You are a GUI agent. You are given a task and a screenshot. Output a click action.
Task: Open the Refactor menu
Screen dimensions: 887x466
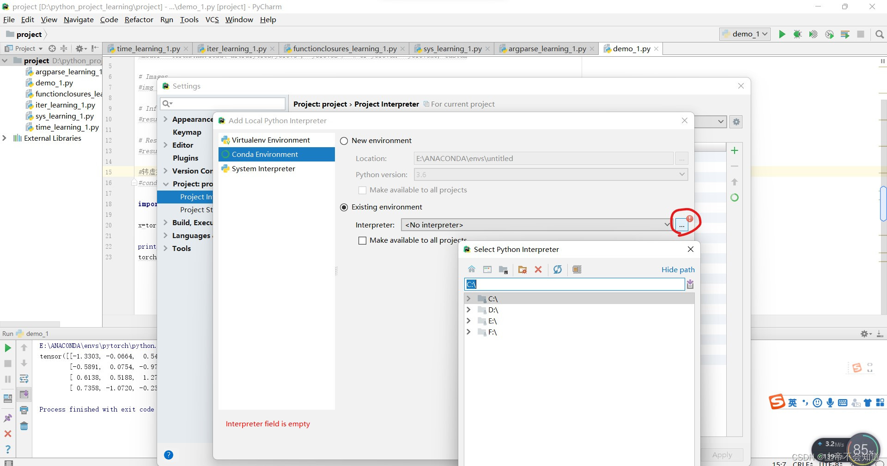pyautogui.click(x=139, y=19)
